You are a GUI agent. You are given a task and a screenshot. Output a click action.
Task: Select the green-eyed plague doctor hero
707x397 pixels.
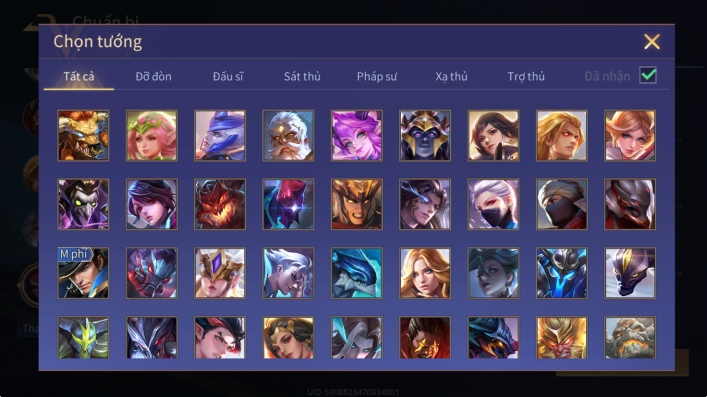coord(83,204)
